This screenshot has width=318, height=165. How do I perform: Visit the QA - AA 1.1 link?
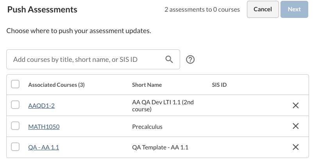[44, 147]
